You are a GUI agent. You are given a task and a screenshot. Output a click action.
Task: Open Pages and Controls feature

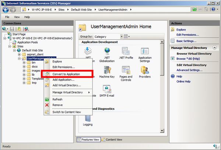click(126, 74)
